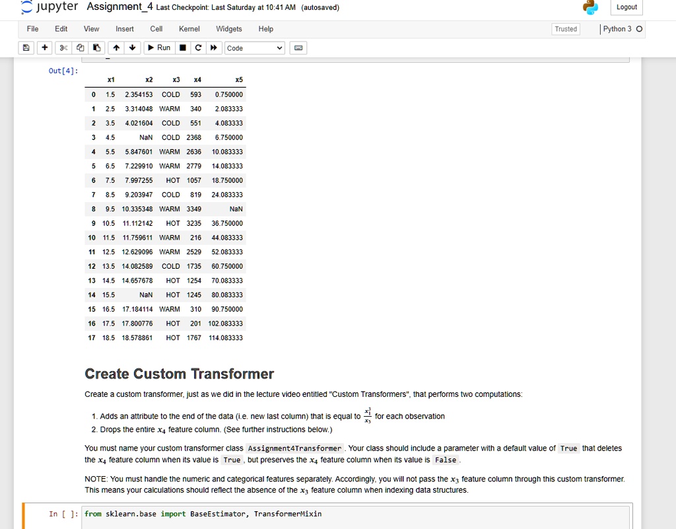This screenshot has height=529, width=676.
Task: Copy selected cells icon
Action: (80, 48)
